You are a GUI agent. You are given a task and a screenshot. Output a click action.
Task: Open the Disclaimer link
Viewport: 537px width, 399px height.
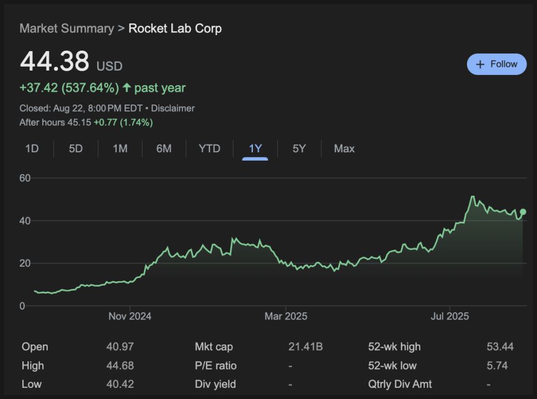172,108
